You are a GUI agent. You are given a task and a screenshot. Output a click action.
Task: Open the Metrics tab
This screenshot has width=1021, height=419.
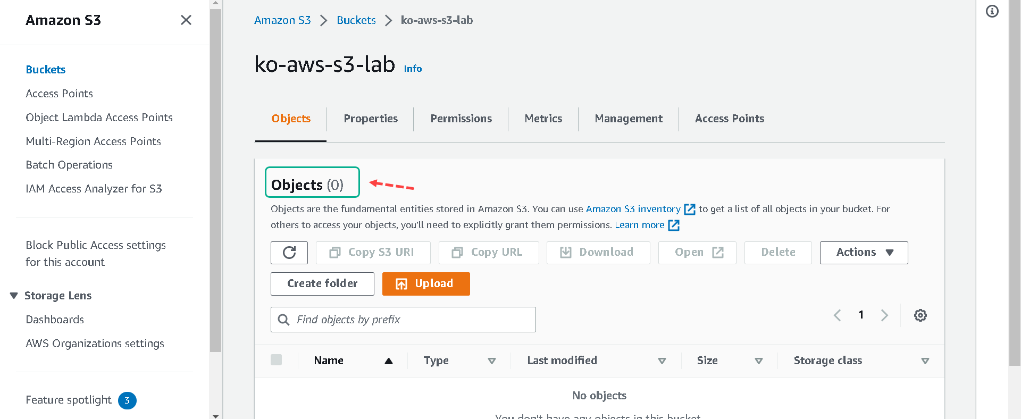543,119
